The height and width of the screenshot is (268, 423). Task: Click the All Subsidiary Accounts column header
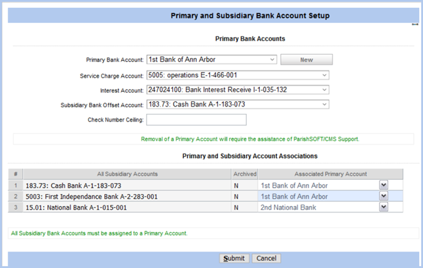point(127,175)
